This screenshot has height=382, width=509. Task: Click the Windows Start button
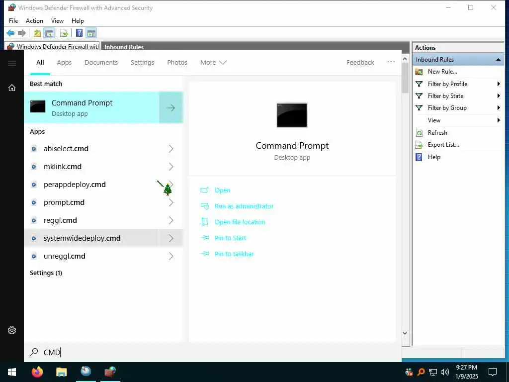pyautogui.click(x=12, y=372)
